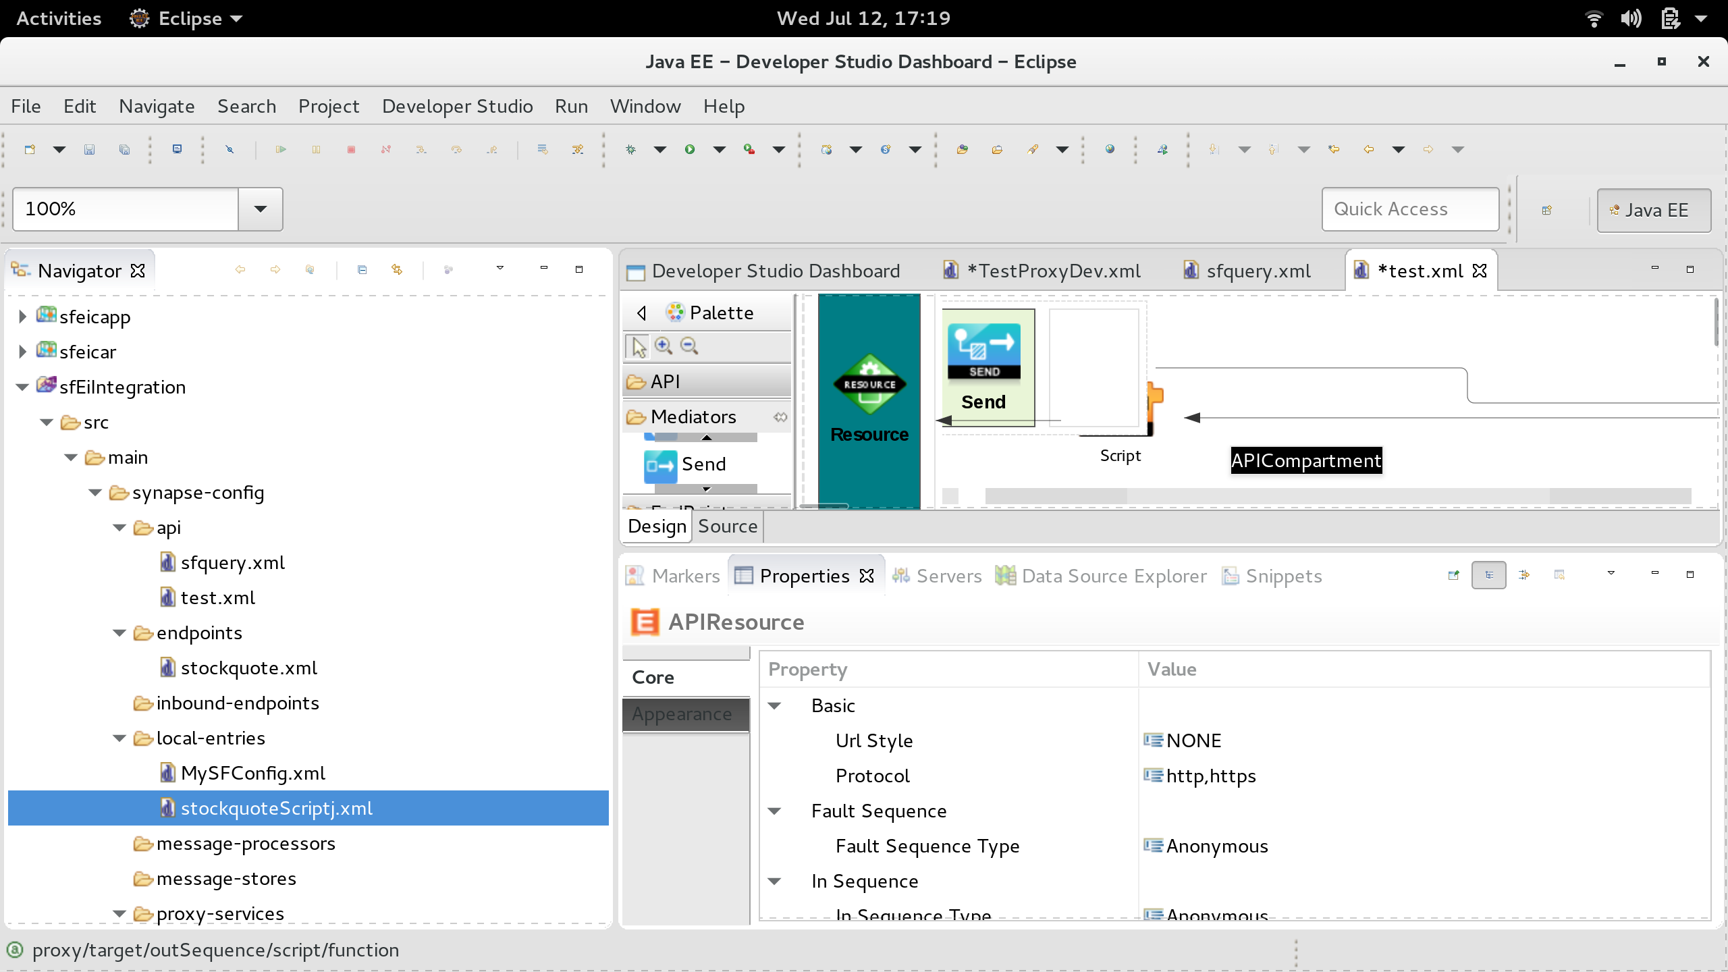The height and width of the screenshot is (972, 1728).
Task: Open the Save All toolbar icon
Action: 124,149
